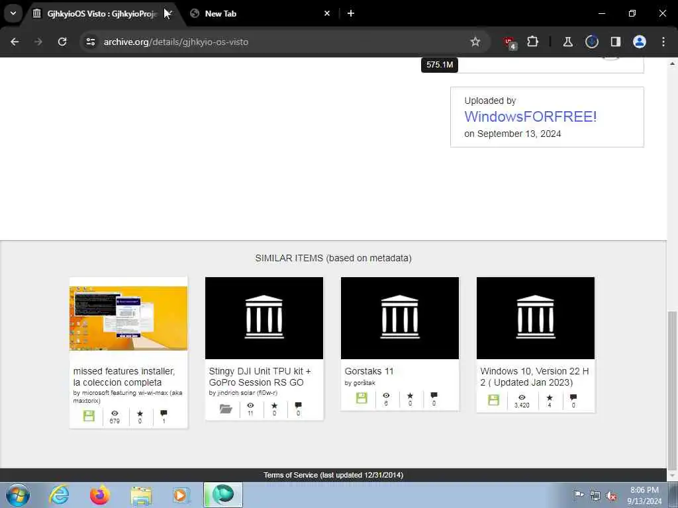Image resolution: width=678 pixels, height=508 pixels.
Task: Click the archive.org address bar URL
Action: (175, 42)
